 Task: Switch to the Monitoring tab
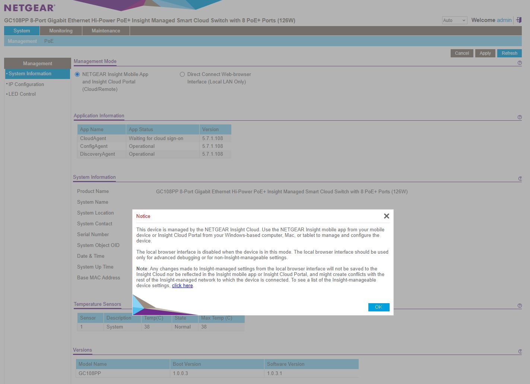(x=61, y=31)
